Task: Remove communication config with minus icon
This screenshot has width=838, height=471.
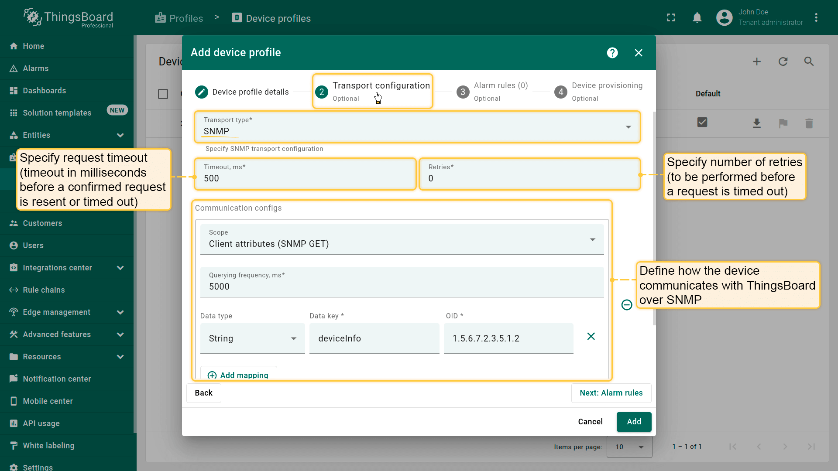Action: (627, 305)
